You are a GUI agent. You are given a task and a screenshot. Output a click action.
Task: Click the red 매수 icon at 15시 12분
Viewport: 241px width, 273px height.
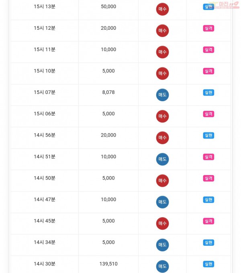162,31
